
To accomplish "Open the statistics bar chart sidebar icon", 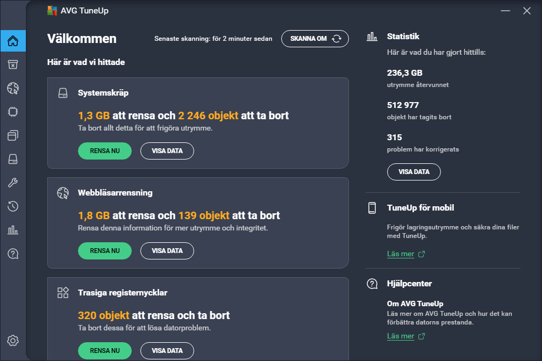I will pyautogui.click(x=13, y=230).
